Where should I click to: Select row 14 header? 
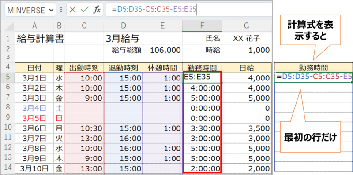click(x=8, y=168)
